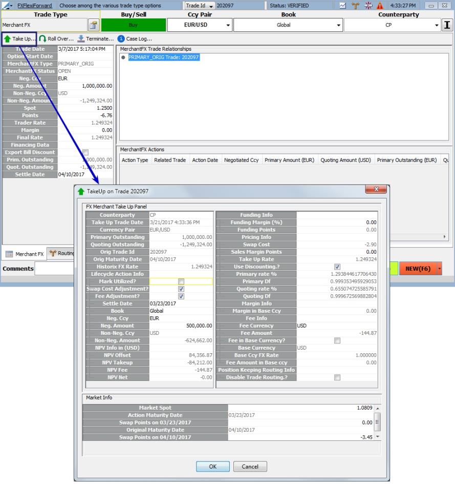Click the Action Date column header
455x487 pixels.
point(205,160)
